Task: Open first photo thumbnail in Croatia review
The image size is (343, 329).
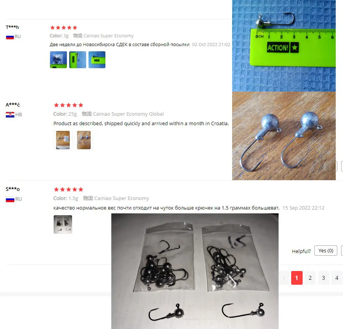Action: coord(63,140)
